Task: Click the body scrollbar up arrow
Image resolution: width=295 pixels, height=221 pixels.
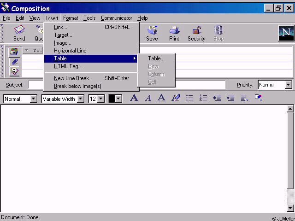Action: (x=290, y=109)
